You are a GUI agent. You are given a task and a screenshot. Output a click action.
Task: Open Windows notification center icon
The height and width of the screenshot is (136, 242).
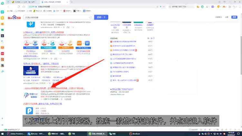(238, 134)
